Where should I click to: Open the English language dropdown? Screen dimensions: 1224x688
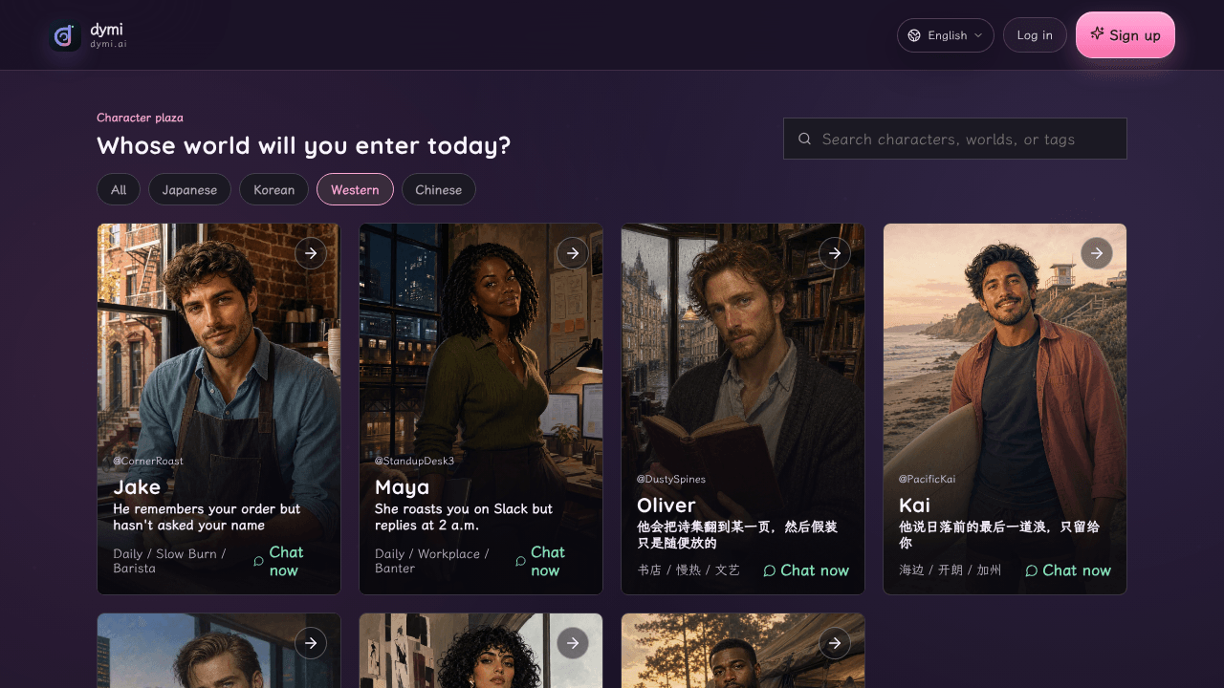coord(946,35)
